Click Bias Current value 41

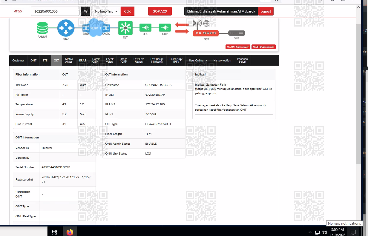pos(64,124)
